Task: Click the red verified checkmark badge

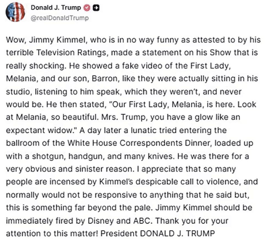Action: click(87, 8)
